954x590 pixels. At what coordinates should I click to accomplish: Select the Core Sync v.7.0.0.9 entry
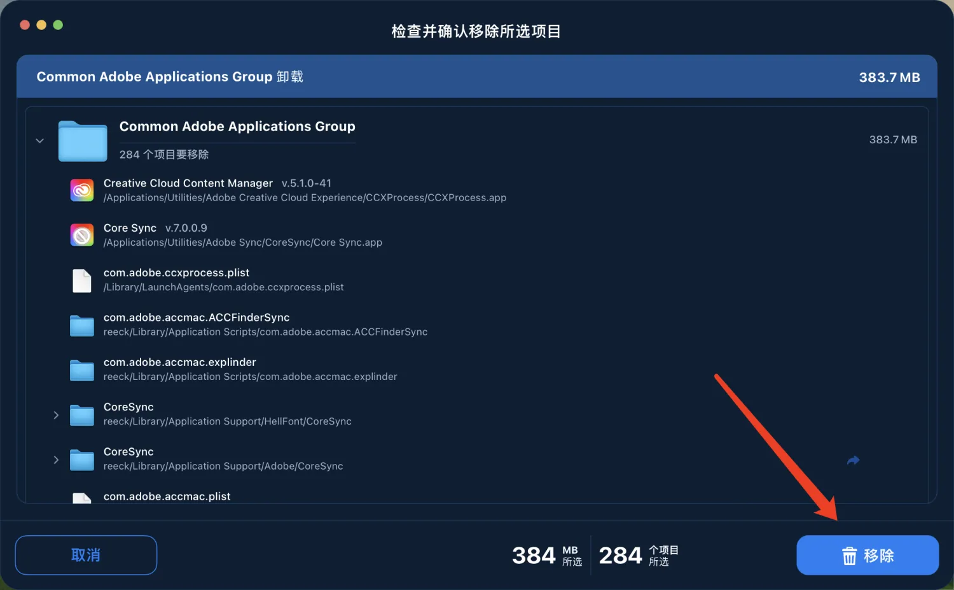click(x=242, y=234)
